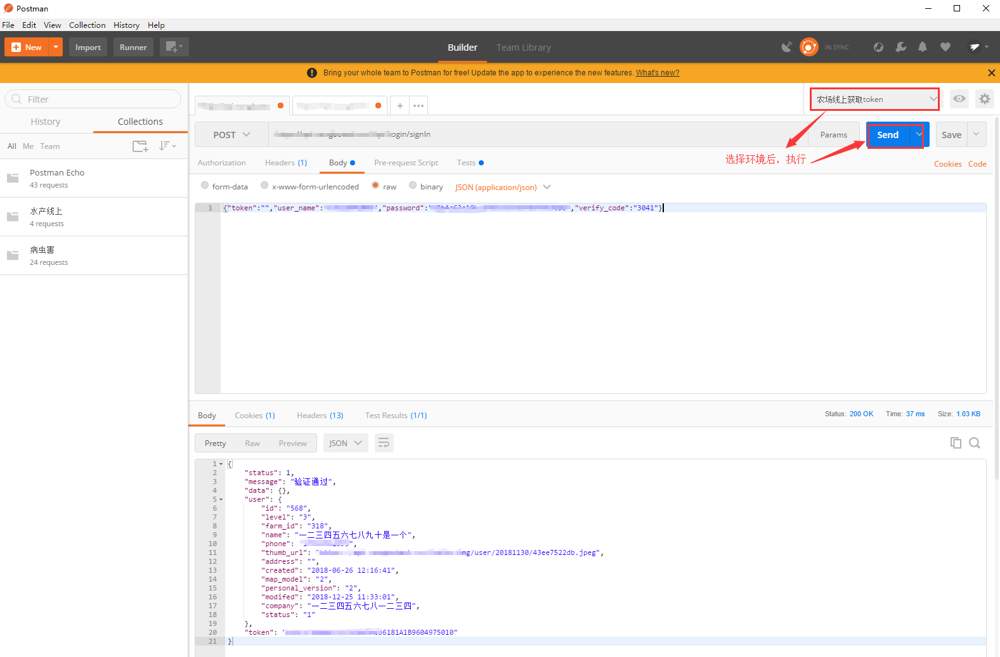Select x-www-form-urlencoded body type
The width and height of the screenshot is (1000, 657).
tap(264, 186)
